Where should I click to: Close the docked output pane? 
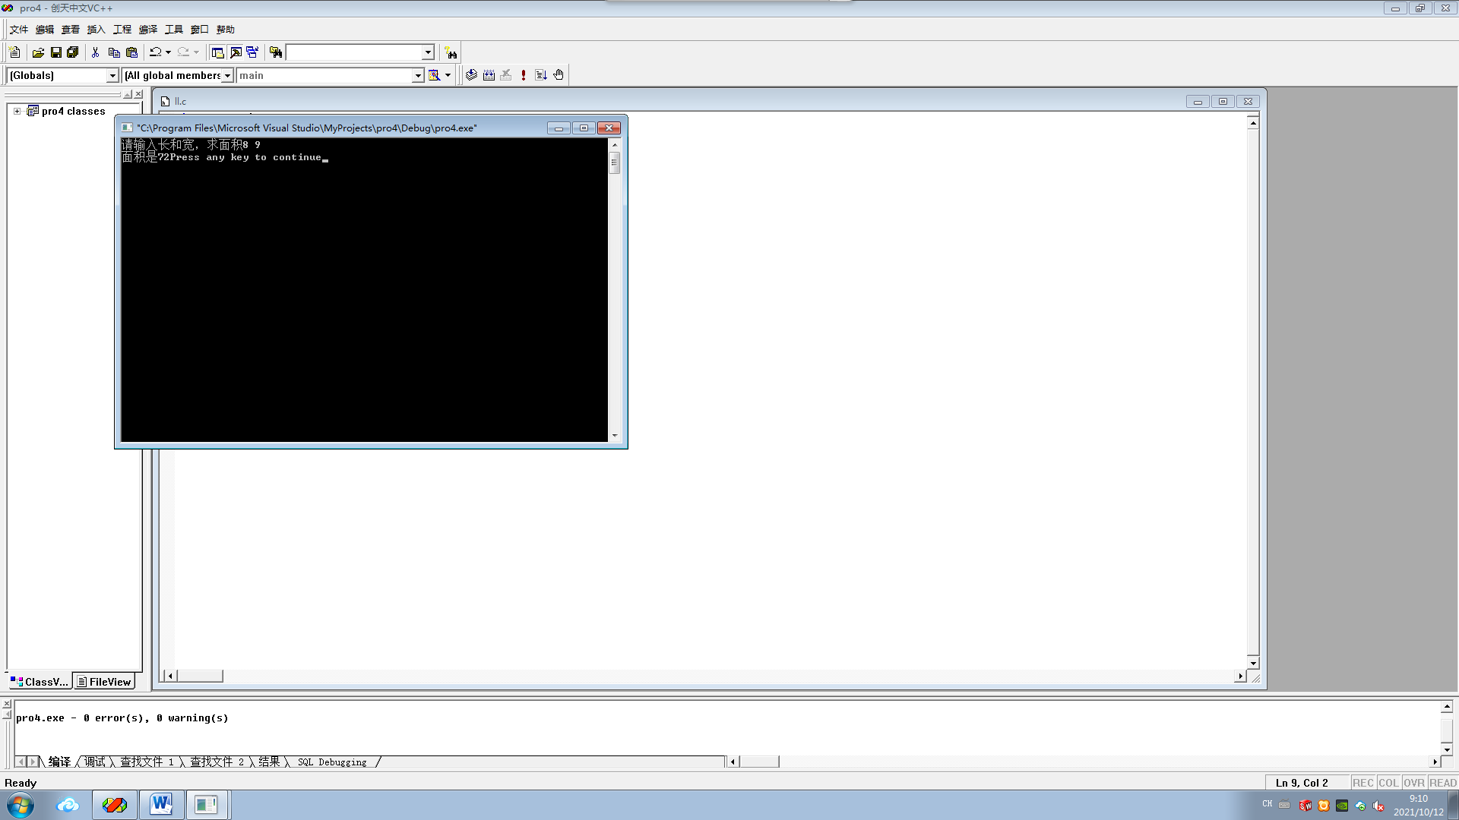pos(7,704)
